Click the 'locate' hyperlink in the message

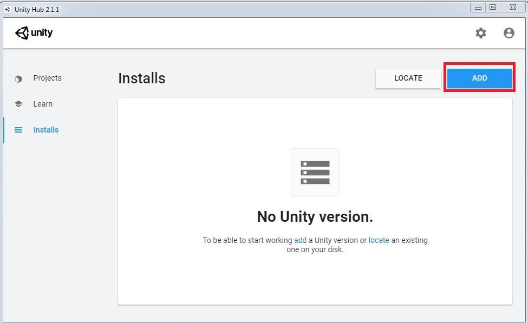pyautogui.click(x=379, y=240)
